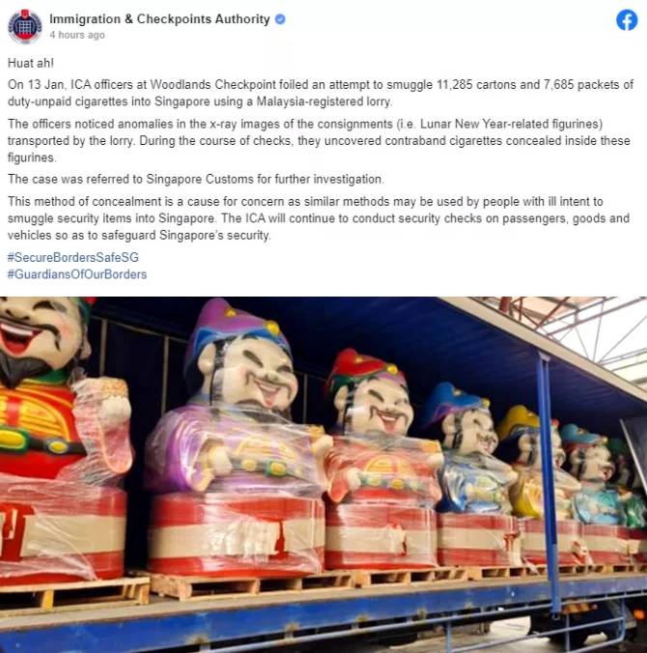Click the 'Huat ah!' opening line
Viewport: 647px width, 653px height.
point(30,63)
